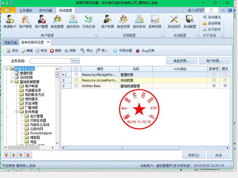
Task: Click 用户权限... button
Action: [x=214, y=61]
